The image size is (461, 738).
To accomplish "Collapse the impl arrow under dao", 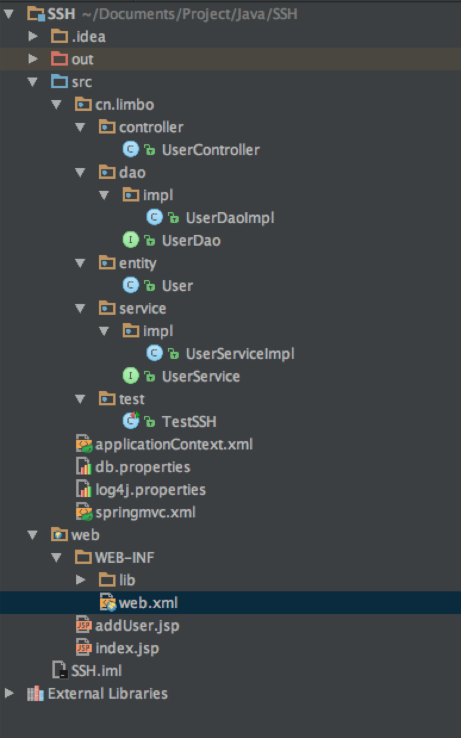I will pos(104,195).
